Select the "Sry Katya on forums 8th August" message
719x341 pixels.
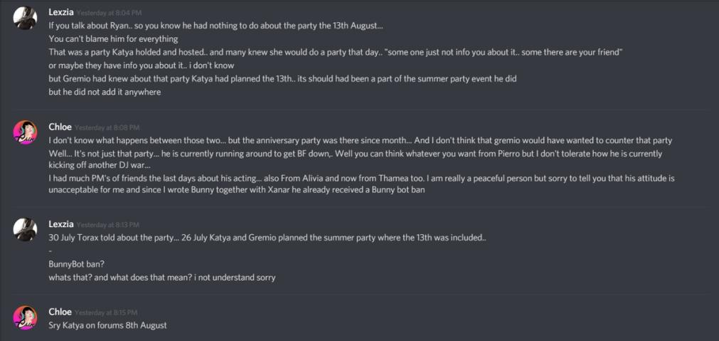(108, 326)
